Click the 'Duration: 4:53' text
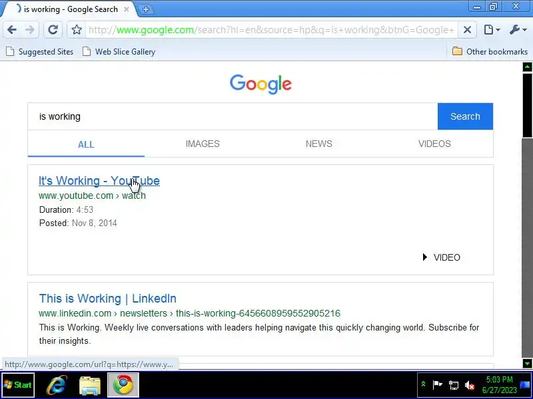 66,209
